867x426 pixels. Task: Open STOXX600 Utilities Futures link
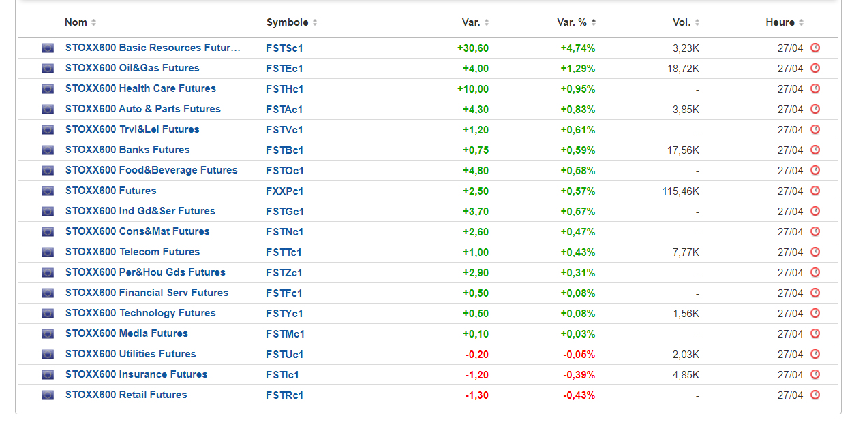coord(130,354)
